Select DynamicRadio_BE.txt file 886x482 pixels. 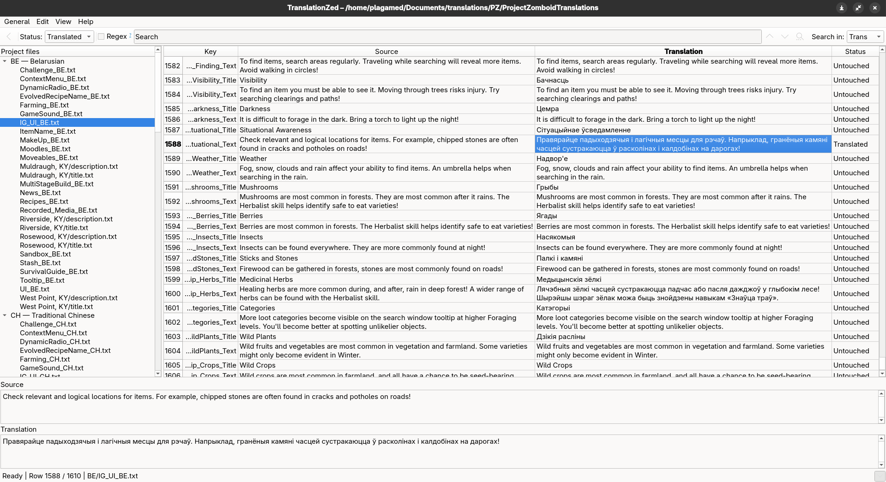(x=54, y=88)
